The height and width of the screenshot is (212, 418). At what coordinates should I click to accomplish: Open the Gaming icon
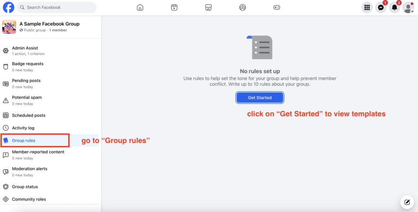pos(277,7)
